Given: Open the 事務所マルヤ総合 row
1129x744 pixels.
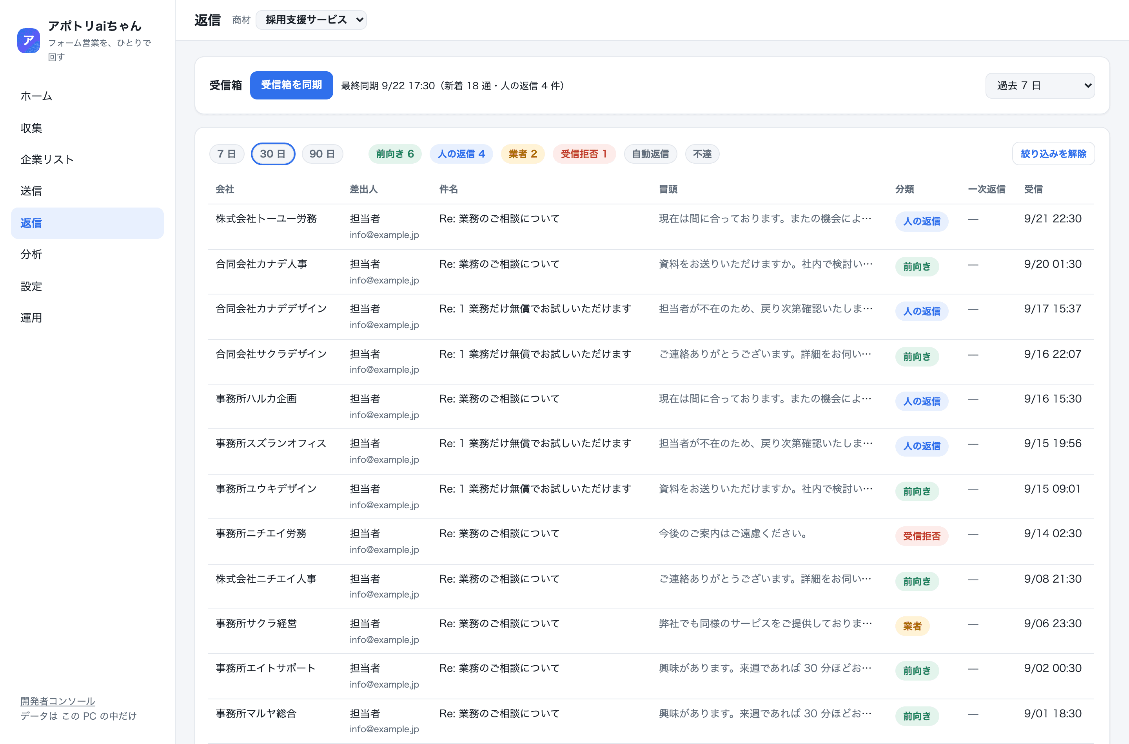Looking at the screenshot, I should 650,721.
